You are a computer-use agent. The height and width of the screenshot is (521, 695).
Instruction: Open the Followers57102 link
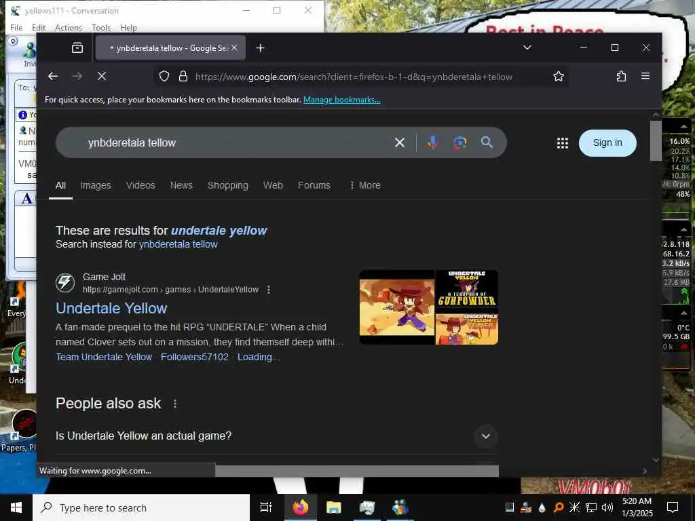pyautogui.click(x=195, y=357)
